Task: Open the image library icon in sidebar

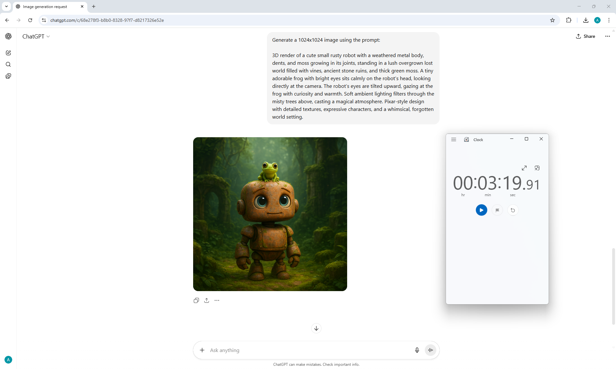Action: tap(8, 76)
